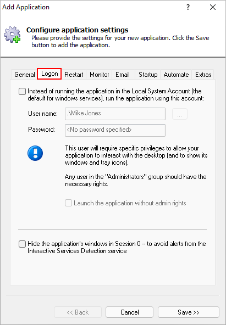Viewport: 226px width, 325px height.
Task: Select the Automate tab
Action: pyautogui.click(x=176, y=75)
